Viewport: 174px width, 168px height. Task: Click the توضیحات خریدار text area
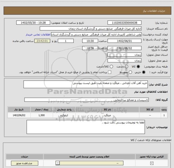[86, 127]
